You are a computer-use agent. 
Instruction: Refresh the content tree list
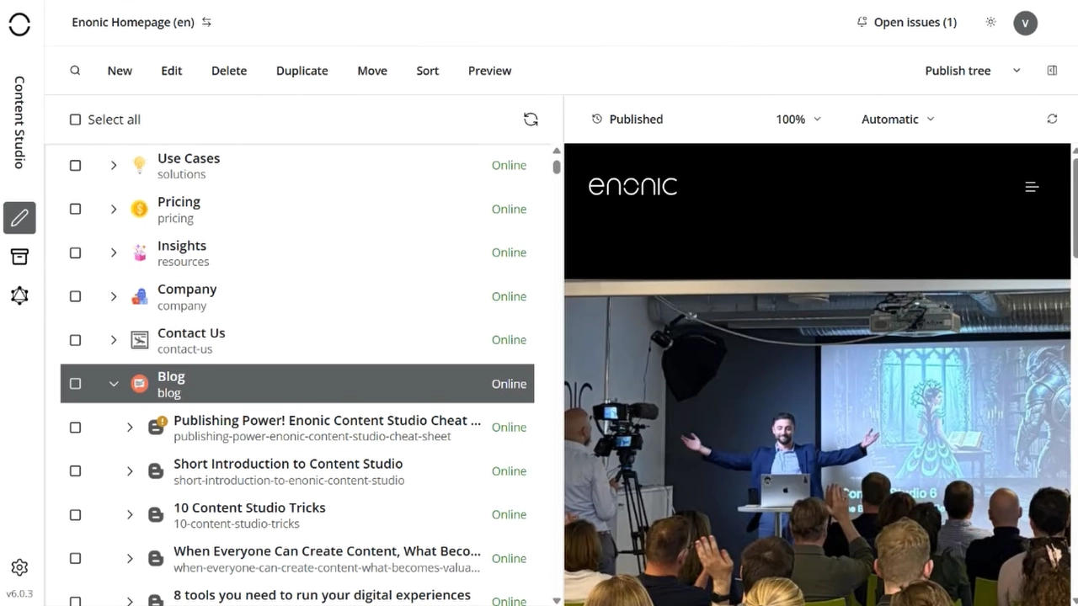(x=531, y=120)
